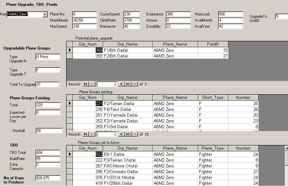Go to last record in Potential plane_upgrade navigator
The image size is (288, 186).
tap(128, 84)
